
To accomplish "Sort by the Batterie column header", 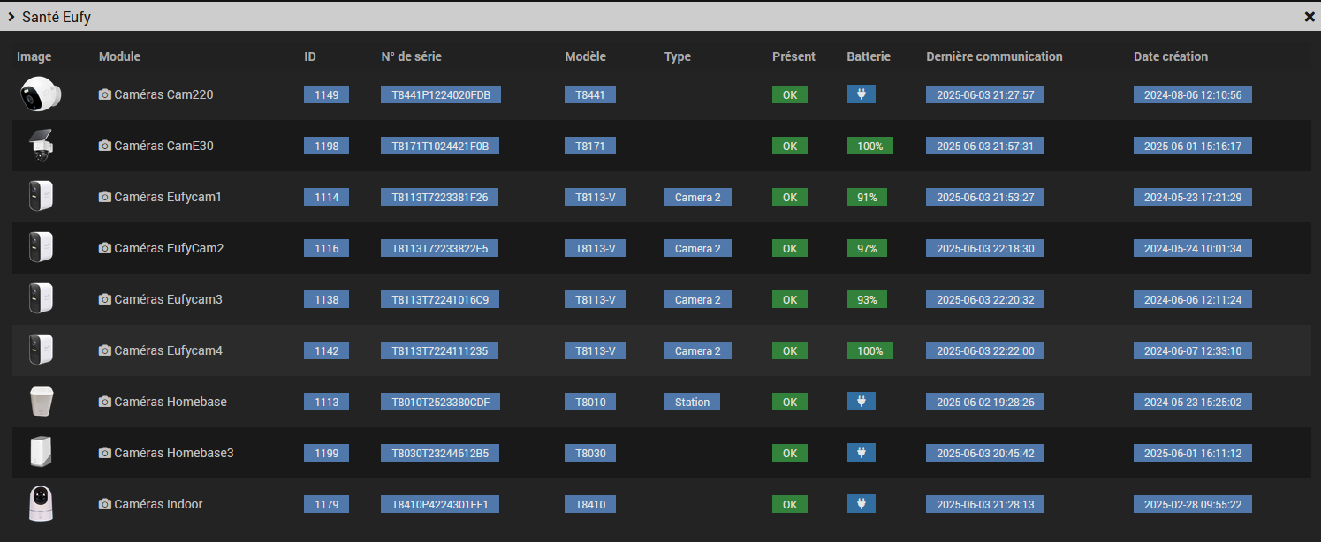I will [x=868, y=56].
